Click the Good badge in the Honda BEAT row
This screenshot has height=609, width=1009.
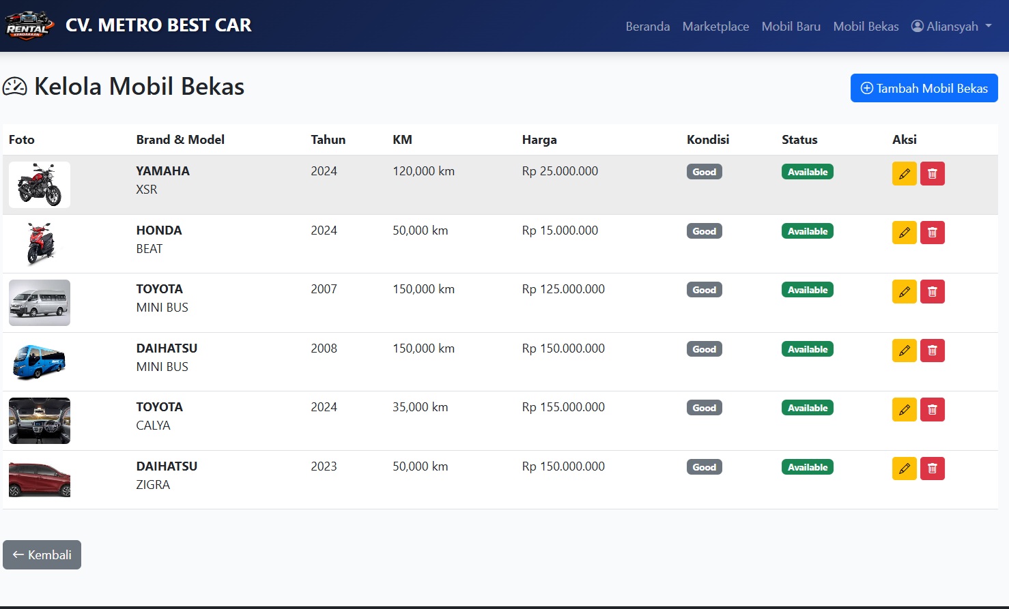coord(705,231)
